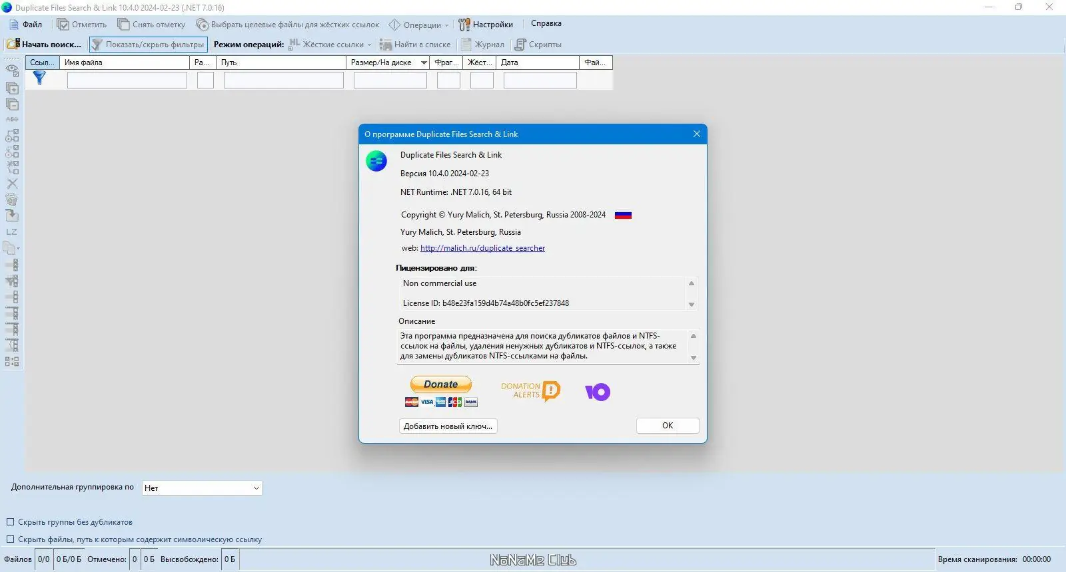Image resolution: width=1066 pixels, height=572 pixels.
Task: Click the move-to-folder arrow sidebar icon
Action: [x=12, y=215]
